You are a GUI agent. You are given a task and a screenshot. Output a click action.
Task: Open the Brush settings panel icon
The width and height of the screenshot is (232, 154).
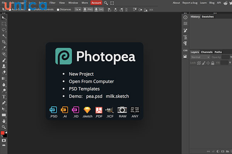[x=185, y=30]
